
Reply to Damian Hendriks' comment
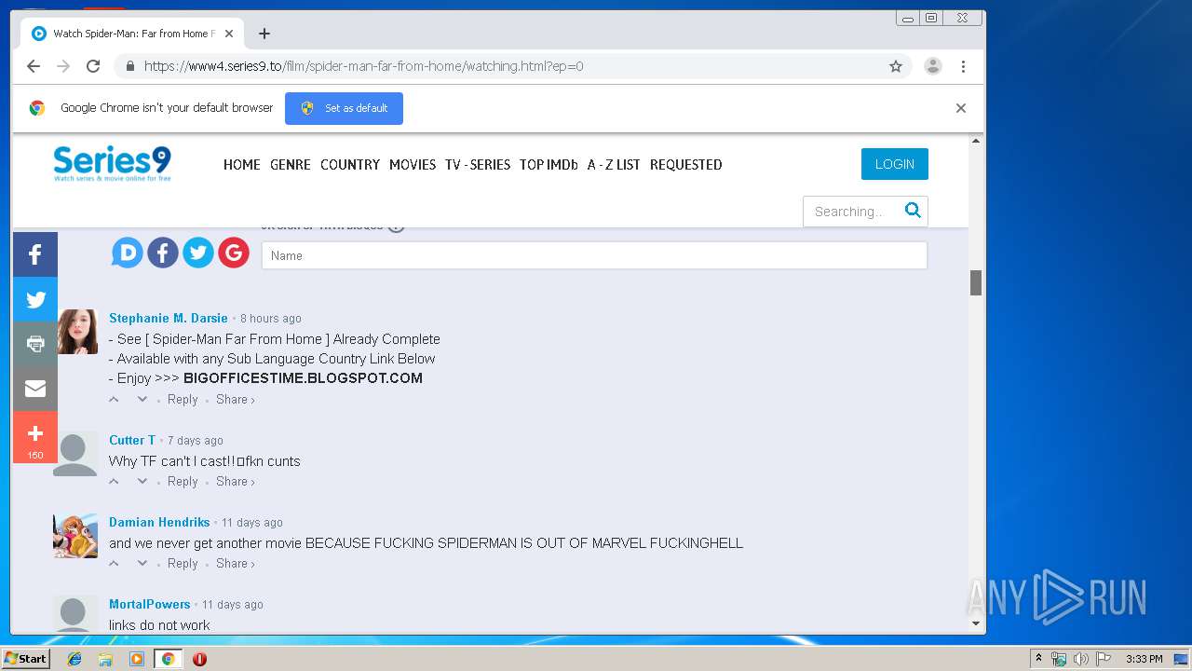tap(183, 563)
